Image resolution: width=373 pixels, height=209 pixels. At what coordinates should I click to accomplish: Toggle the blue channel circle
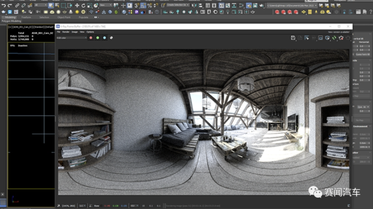104,38
